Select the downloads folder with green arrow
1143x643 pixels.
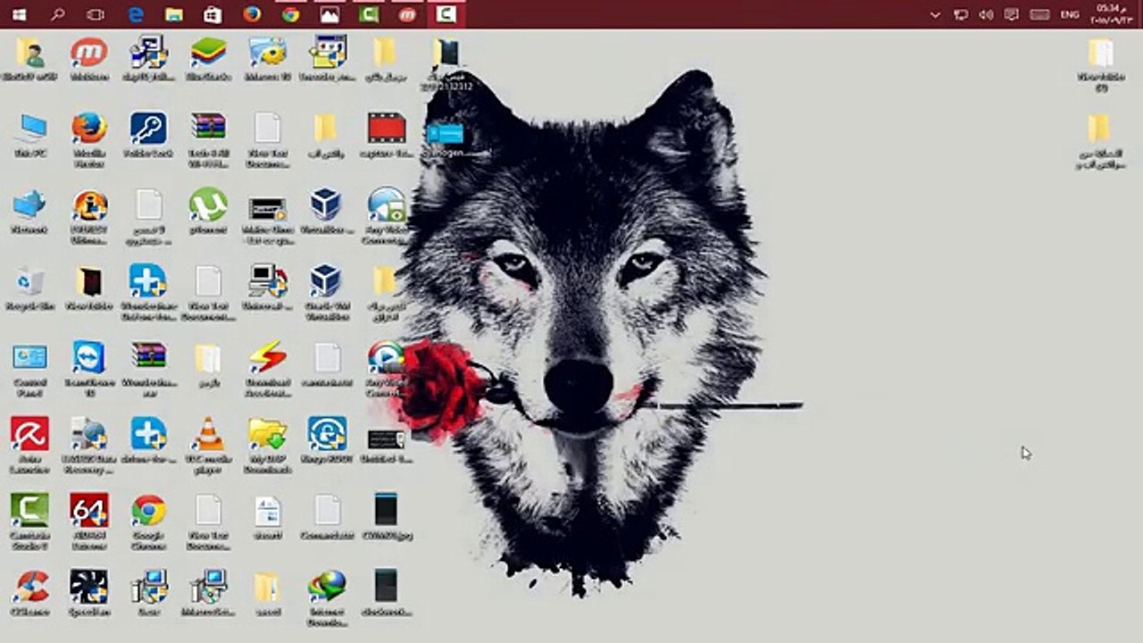[x=267, y=444]
